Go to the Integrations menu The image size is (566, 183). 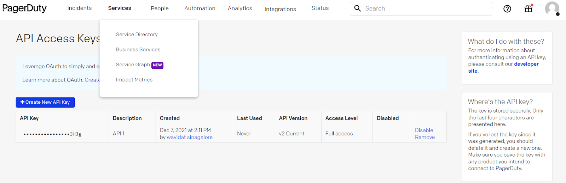(x=280, y=9)
